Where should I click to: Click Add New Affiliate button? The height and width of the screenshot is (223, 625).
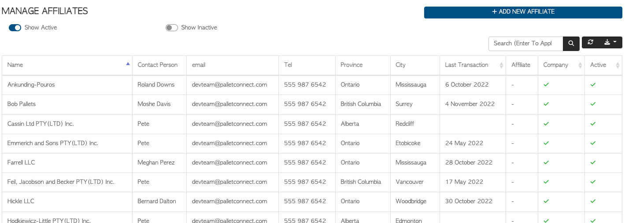pos(523,12)
